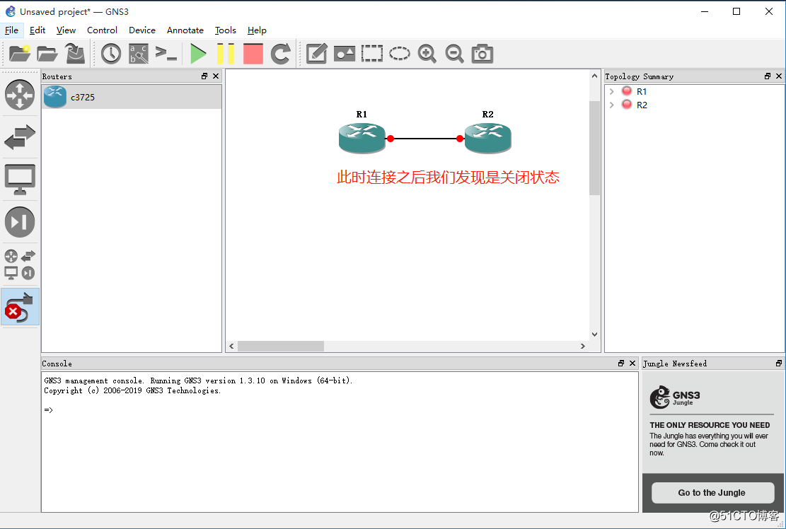Toggle show interface labels icon
The width and height of the screenshot is (786, 529).
(139, 54)
